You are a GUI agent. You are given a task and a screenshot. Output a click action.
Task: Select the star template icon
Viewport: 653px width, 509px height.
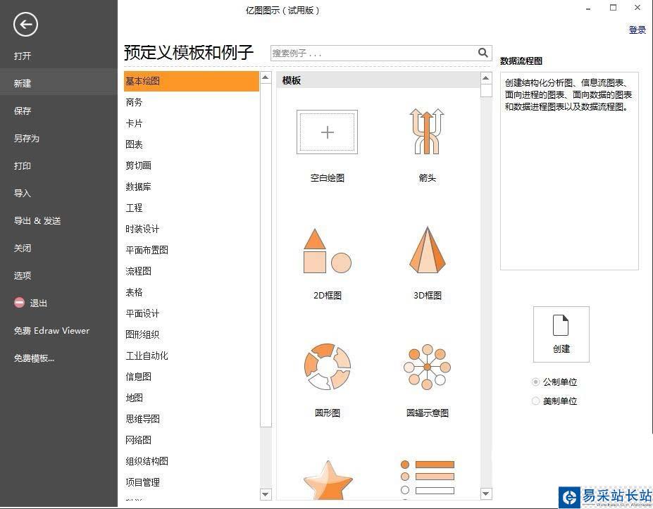(x=328, y=480)
